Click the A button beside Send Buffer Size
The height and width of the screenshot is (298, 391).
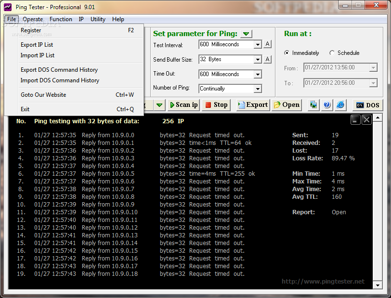(x=267, y=59)
